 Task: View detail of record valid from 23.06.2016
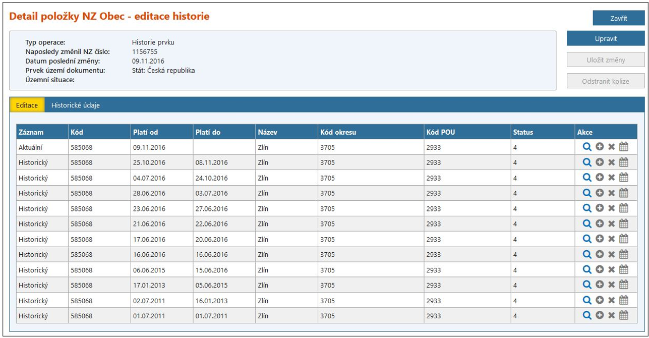pyautogui.click(x=587, y=208)
